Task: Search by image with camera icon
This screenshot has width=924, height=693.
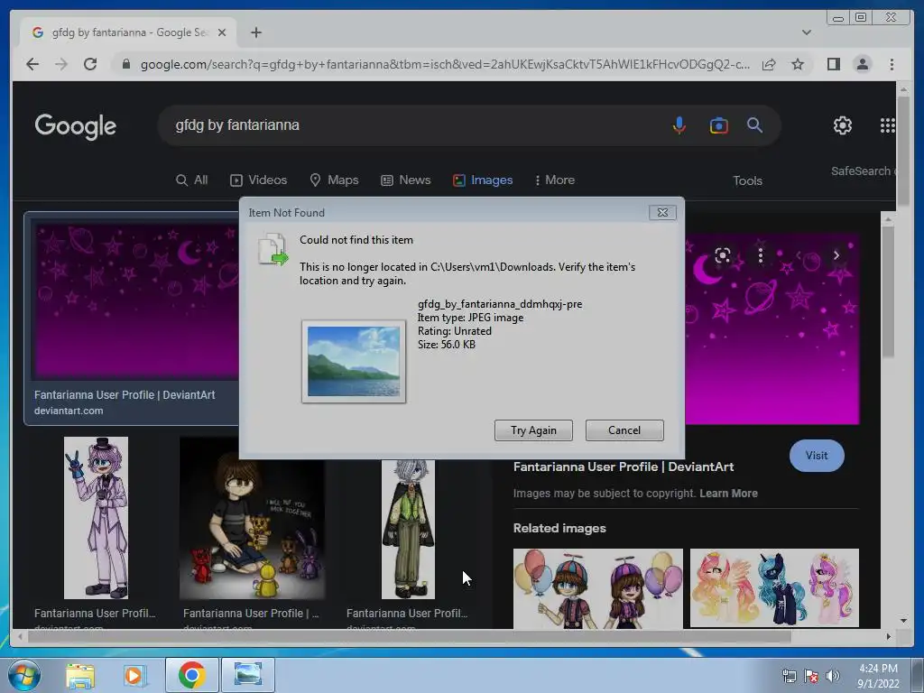Action: pos(719,125)
